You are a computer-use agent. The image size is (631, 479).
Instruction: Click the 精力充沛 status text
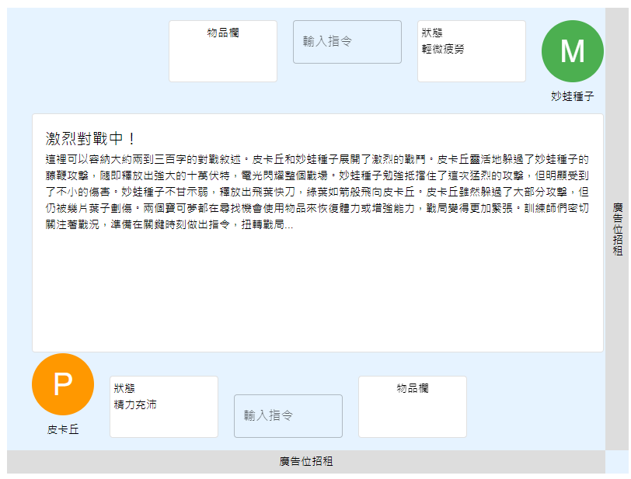coord(135,404)
